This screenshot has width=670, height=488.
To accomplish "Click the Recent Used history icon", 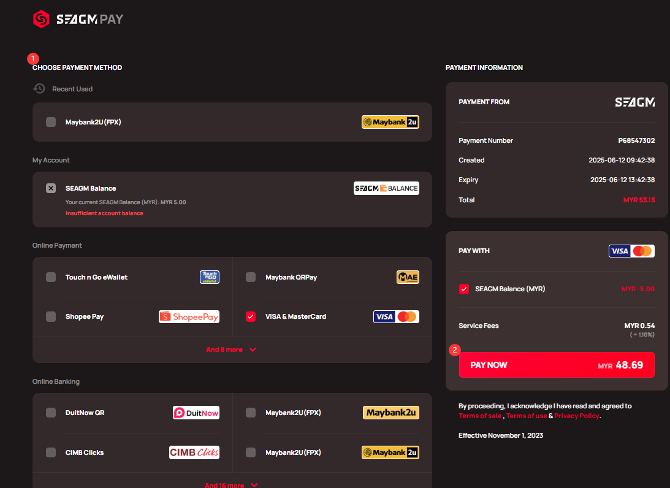I will (39, 88).
